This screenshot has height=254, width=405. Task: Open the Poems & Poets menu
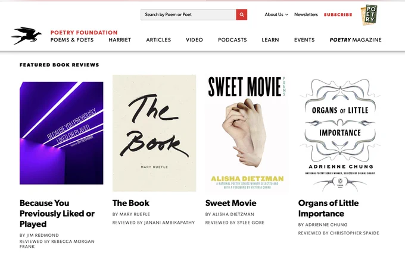[x=72, y=40]
